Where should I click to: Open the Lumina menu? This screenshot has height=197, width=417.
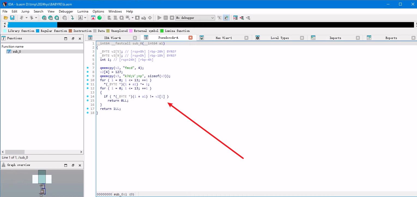point(83,11)
